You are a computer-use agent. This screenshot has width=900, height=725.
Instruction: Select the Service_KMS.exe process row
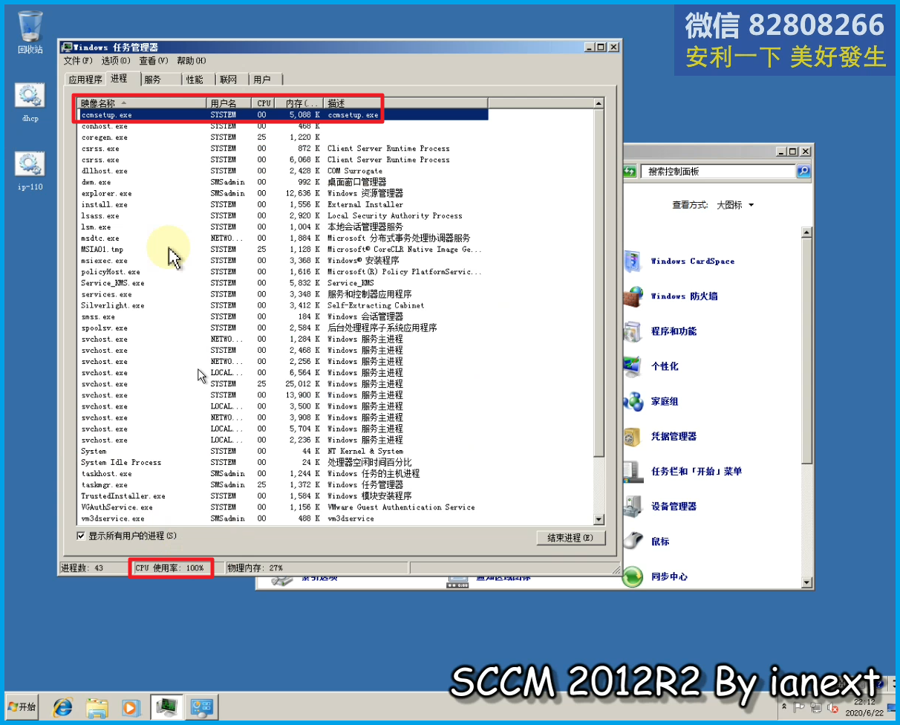284,283
